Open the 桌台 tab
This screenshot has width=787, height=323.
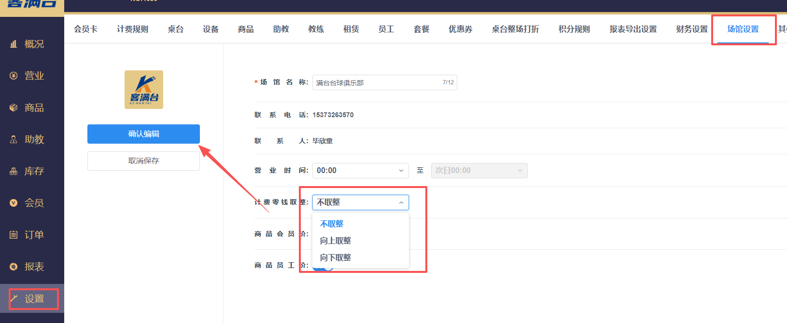point(175,29)
